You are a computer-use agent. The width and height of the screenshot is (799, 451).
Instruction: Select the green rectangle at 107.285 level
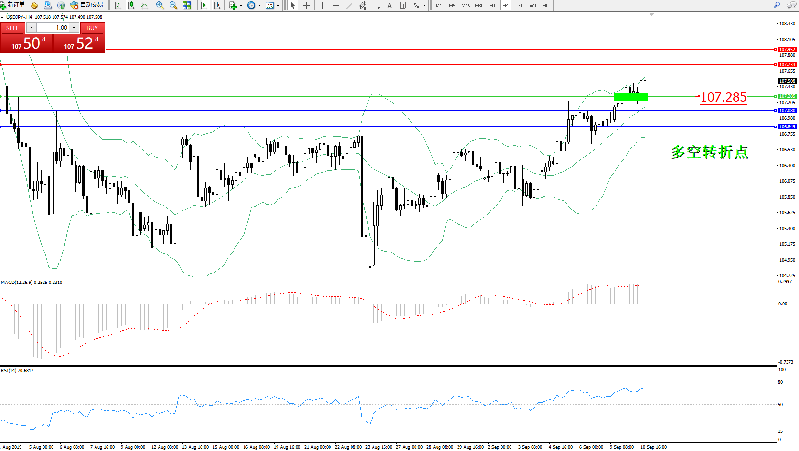pyautogui.click(x=631, y=97)
